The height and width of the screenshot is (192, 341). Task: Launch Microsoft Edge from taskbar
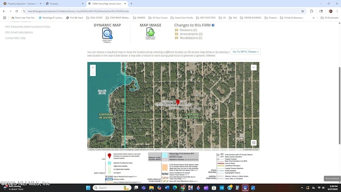point(175,188)
